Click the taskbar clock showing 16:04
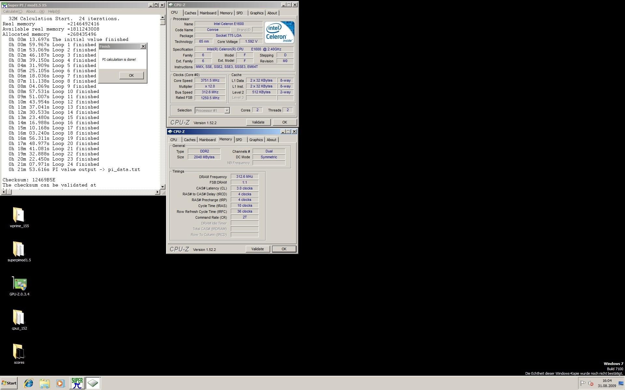625x390 pixels. pyautogui.click(x=607, y=381)
